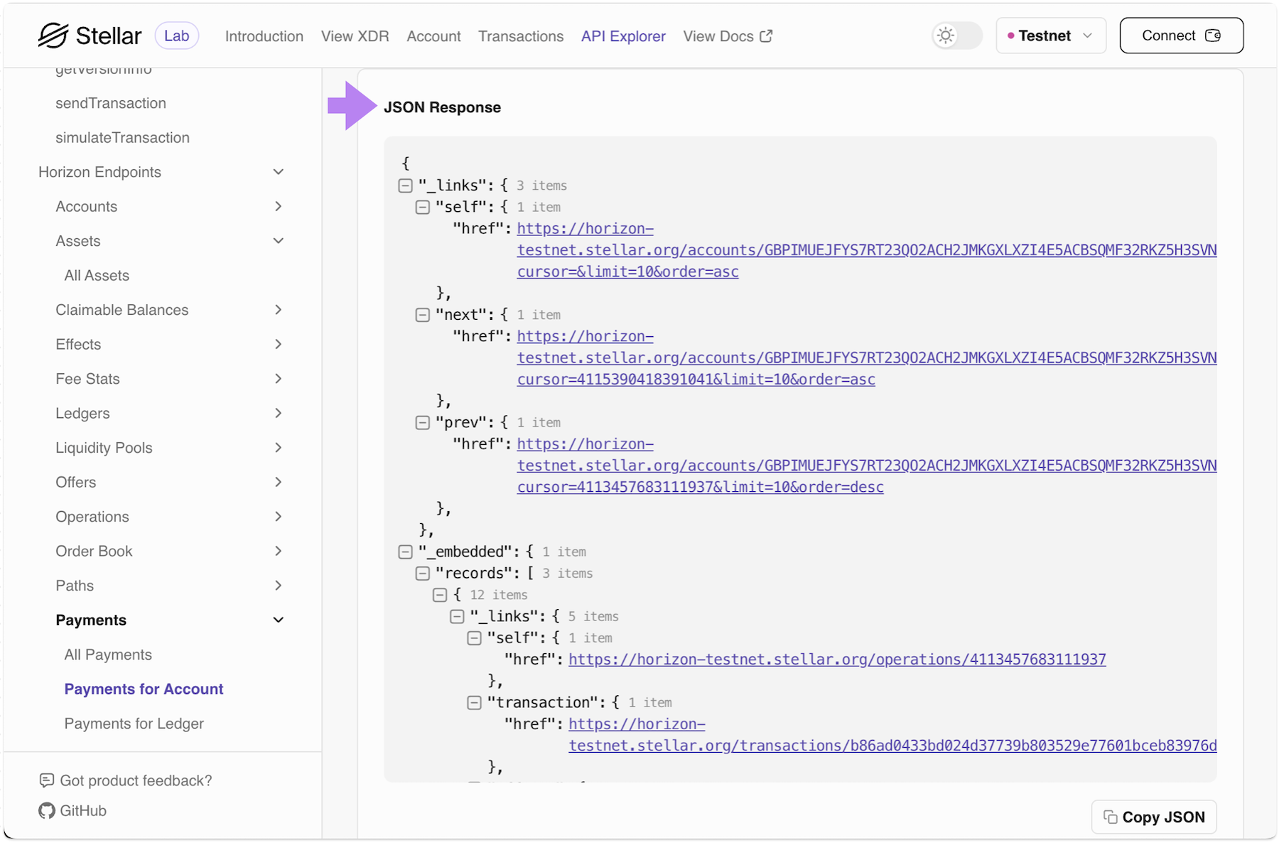Screen dimensions: 1279x843
Task: Collapse the "next" JSON node
Action: pyautogui.click(x=423, y=315)
